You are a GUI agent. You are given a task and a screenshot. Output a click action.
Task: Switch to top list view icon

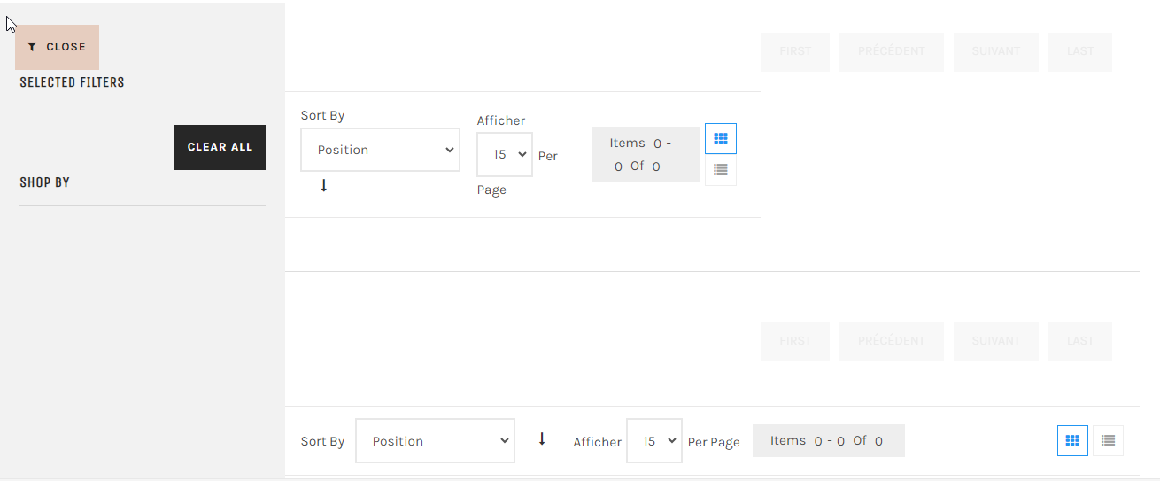click(721, 169)
